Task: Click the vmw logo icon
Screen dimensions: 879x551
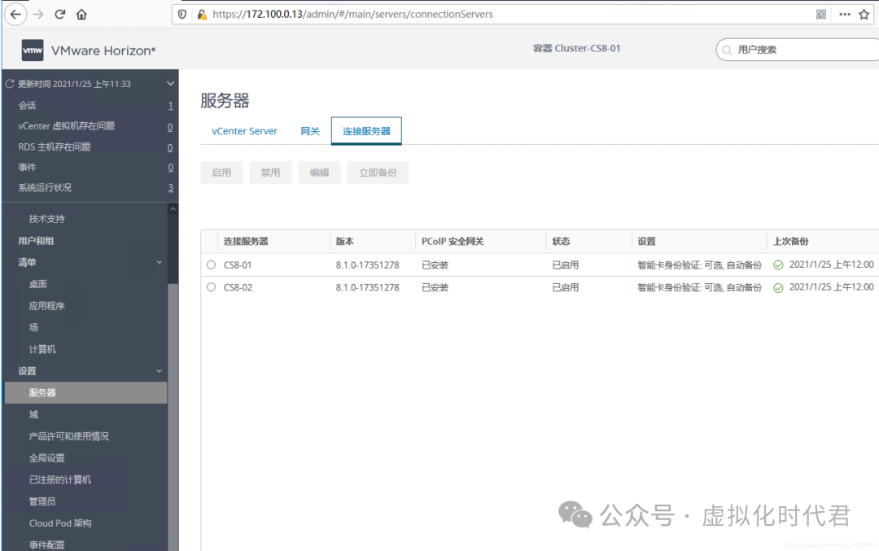Action: pos(33,50)
